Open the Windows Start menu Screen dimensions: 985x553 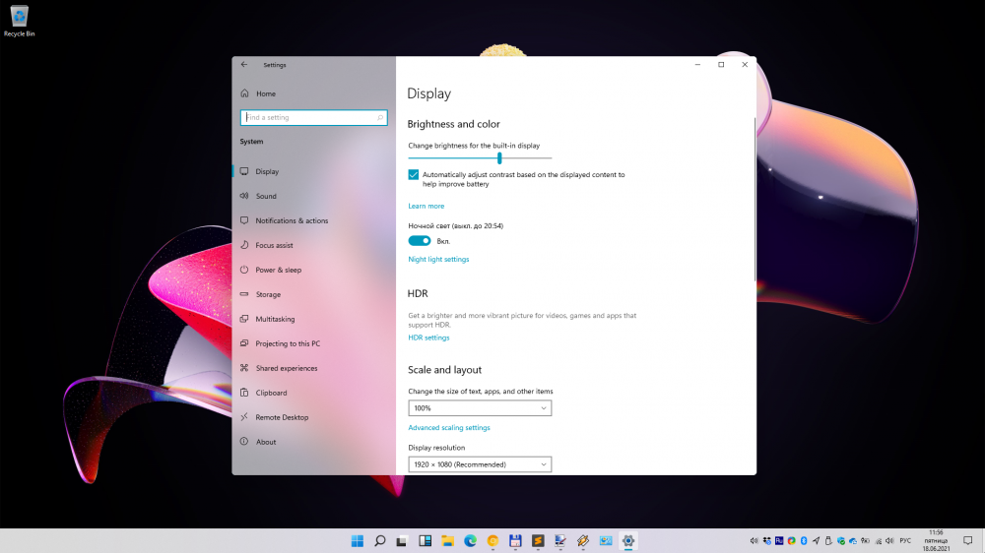click(x=357, y=540)
